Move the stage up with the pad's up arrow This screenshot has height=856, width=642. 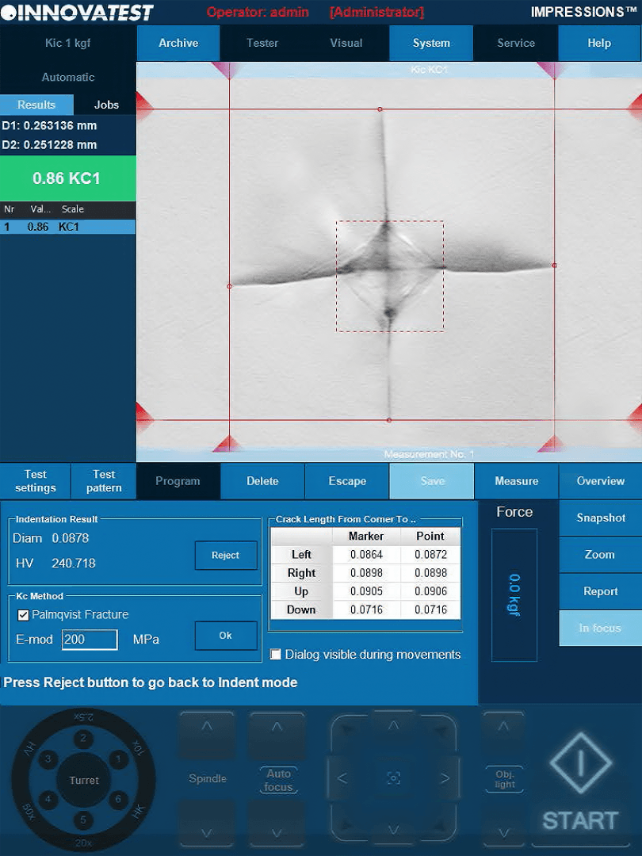(x=394, y=726)
